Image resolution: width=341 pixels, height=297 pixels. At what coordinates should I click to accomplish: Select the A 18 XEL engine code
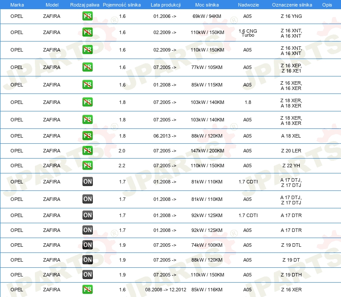click(x=291, y=136)
